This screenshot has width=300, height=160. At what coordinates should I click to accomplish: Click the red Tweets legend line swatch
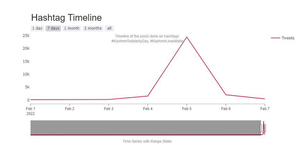[275, 38]
